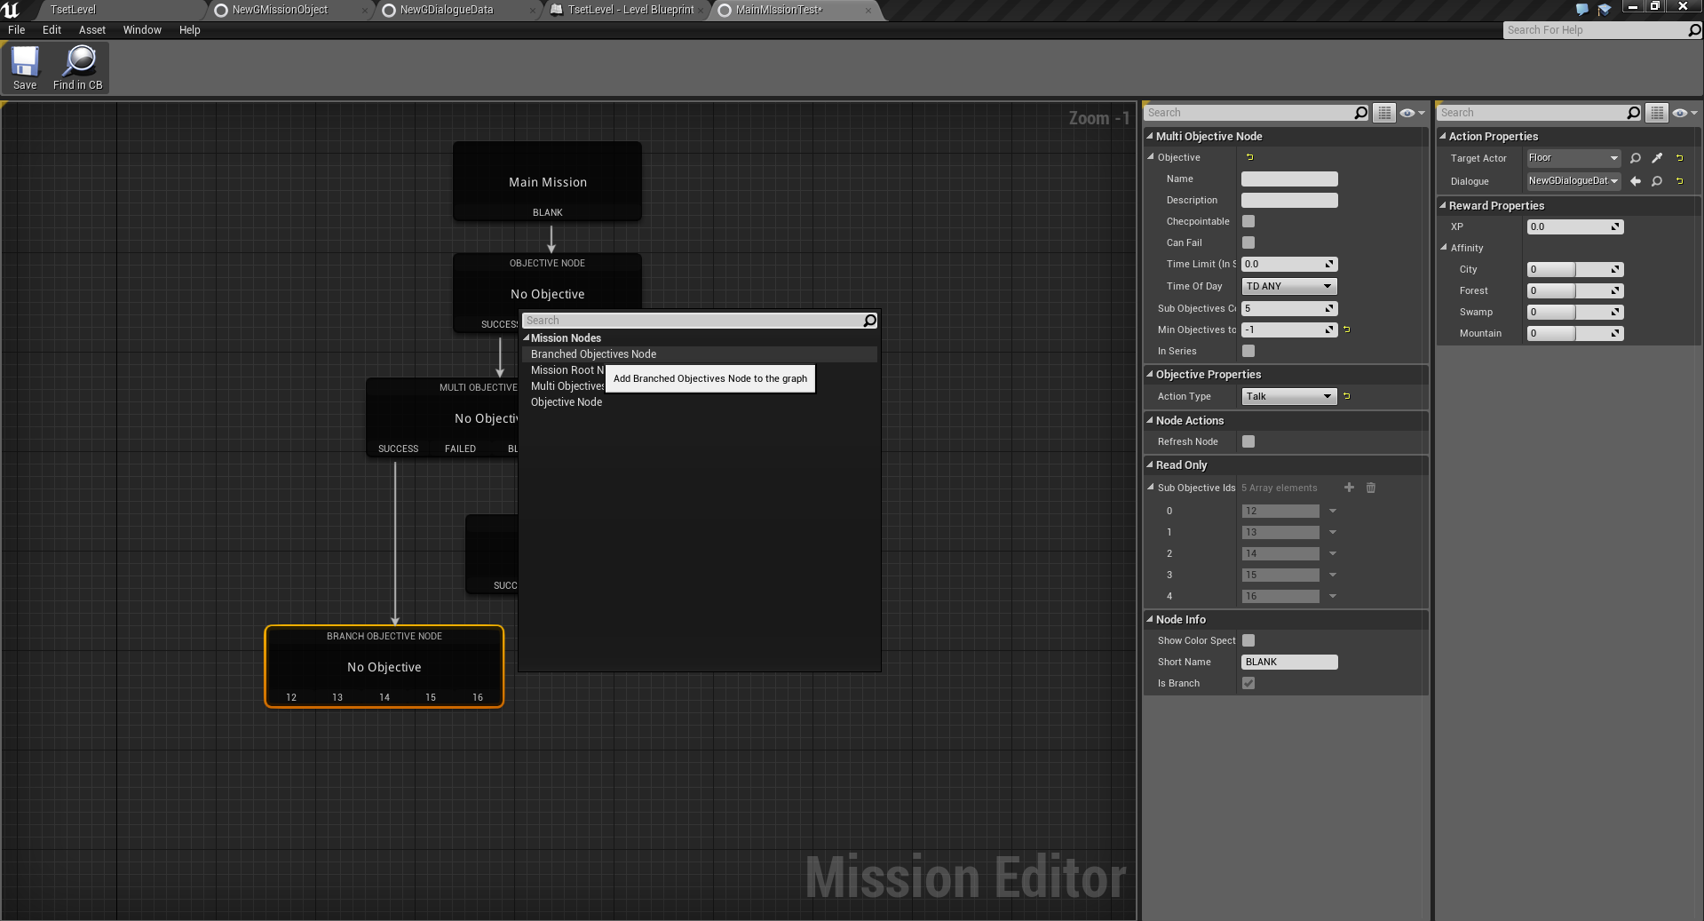1704x921 pixels.
Task: Pick Target Actor with the eyedropper icon
Action: click(x=1657, y=158)
